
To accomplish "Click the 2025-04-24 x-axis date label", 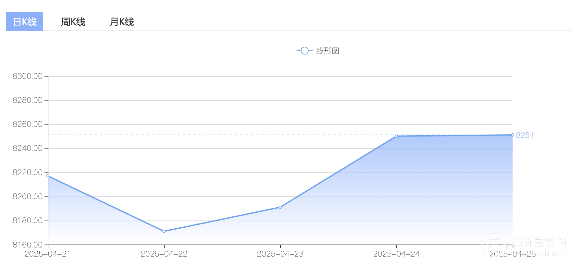I will click(x=396, y=254).
